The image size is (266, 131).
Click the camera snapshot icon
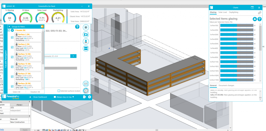click(x=86, y=35)
